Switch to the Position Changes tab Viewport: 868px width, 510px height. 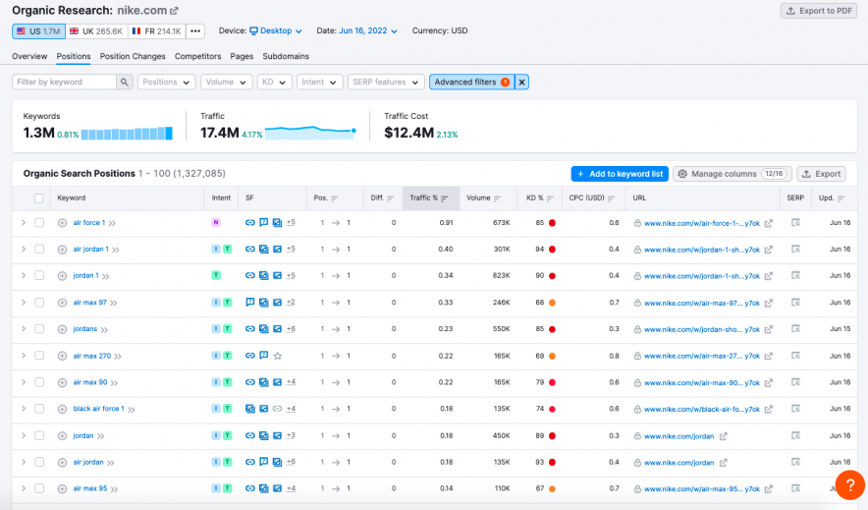coord(133,56)
